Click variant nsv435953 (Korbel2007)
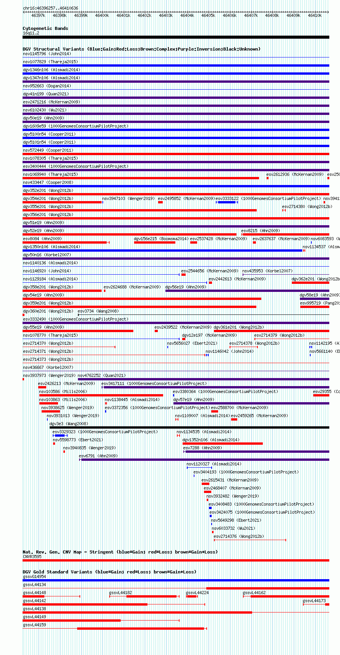Viewport: 340px width, 655px height. 267,271
